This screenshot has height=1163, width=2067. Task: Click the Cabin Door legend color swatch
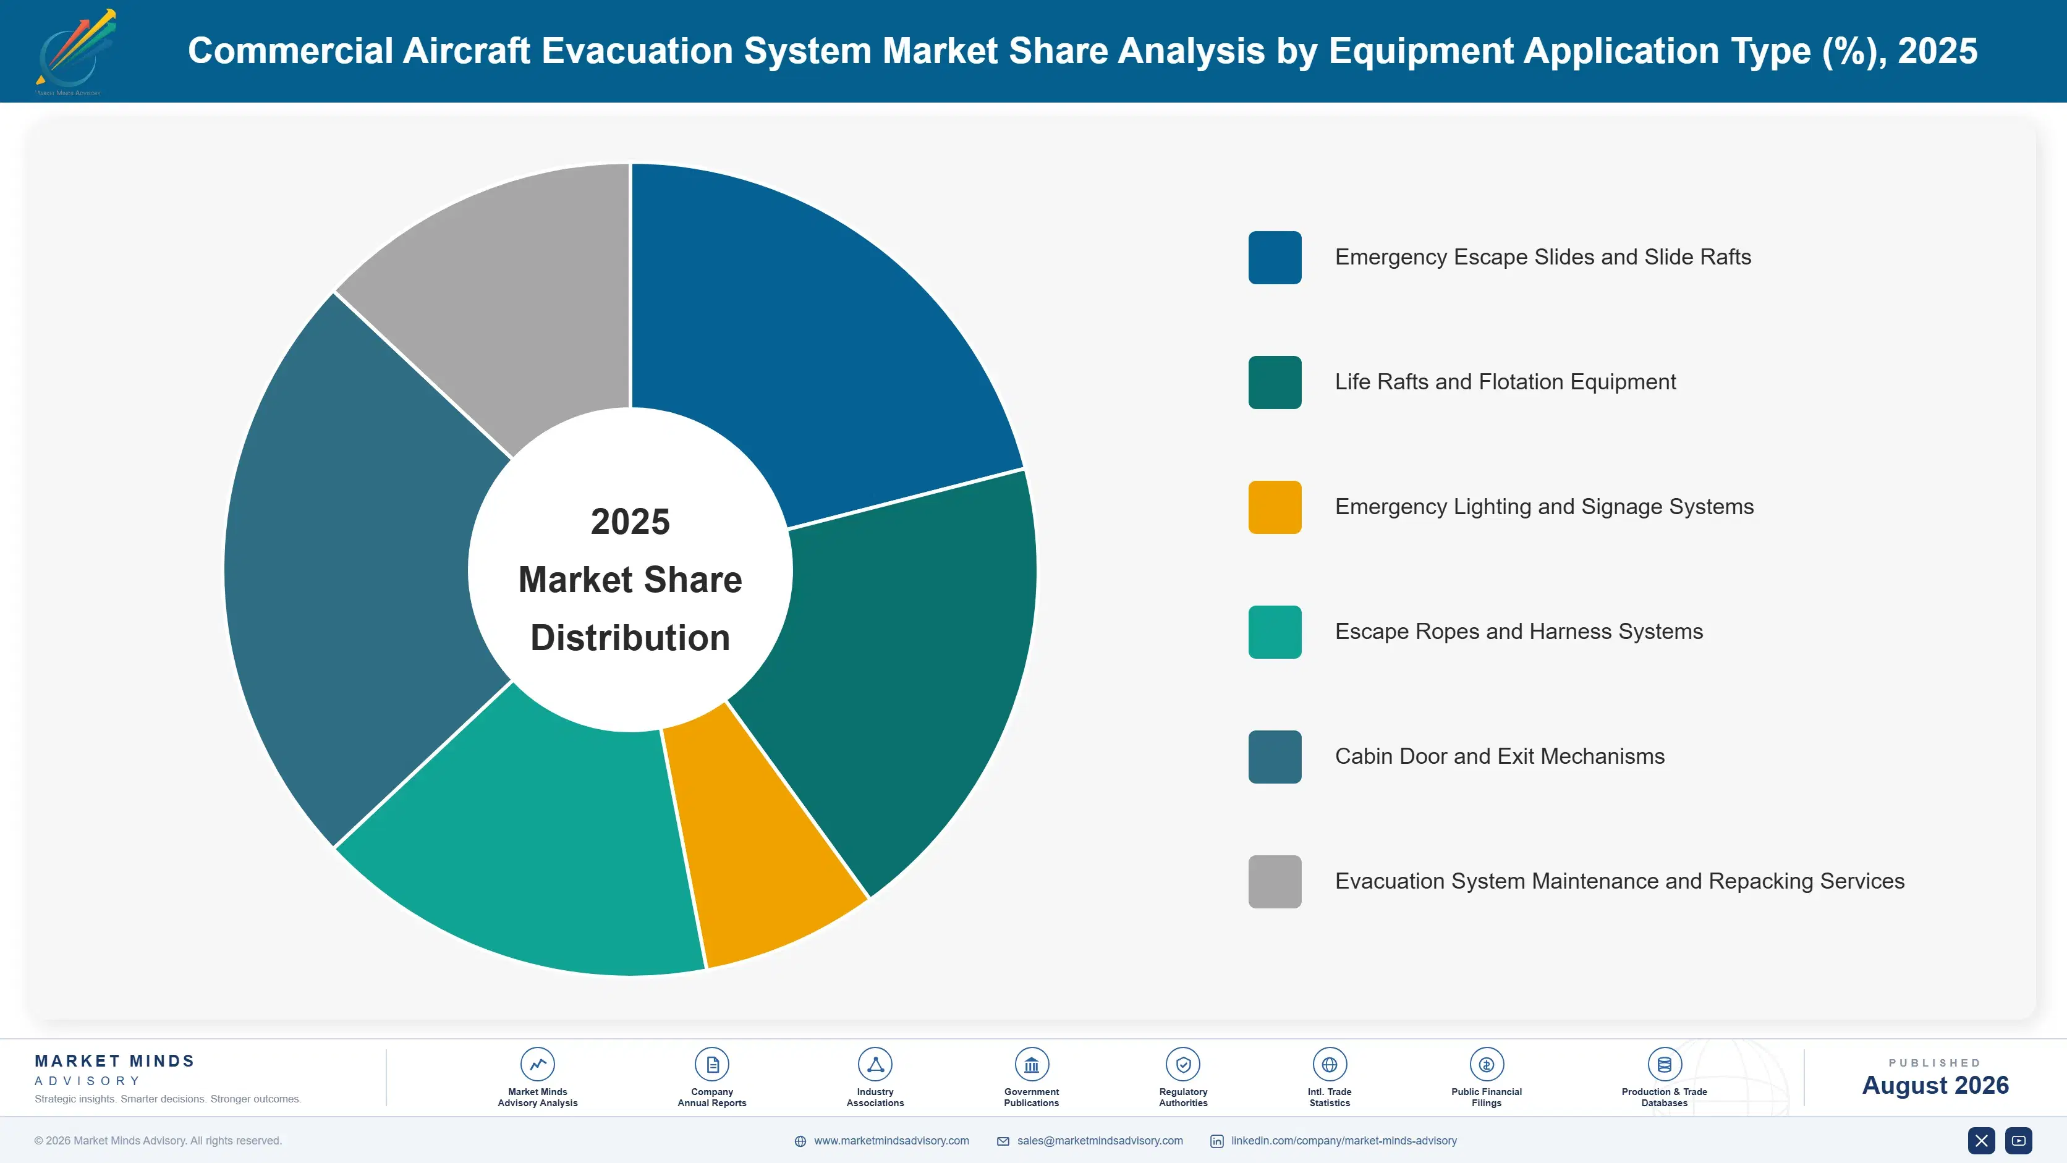pyautogui.click(x=1275, y=757)
